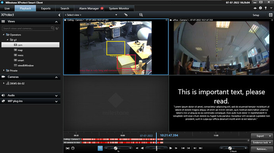Click the filter icon beside views search

[x=57, y=28]
